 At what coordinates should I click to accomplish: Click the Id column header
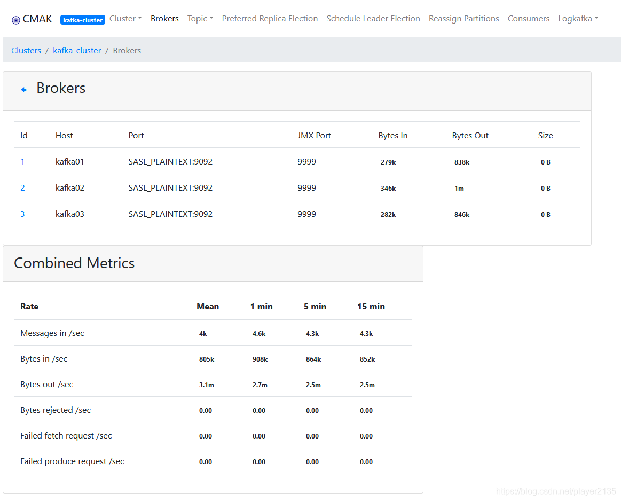[x=23, y=135]
